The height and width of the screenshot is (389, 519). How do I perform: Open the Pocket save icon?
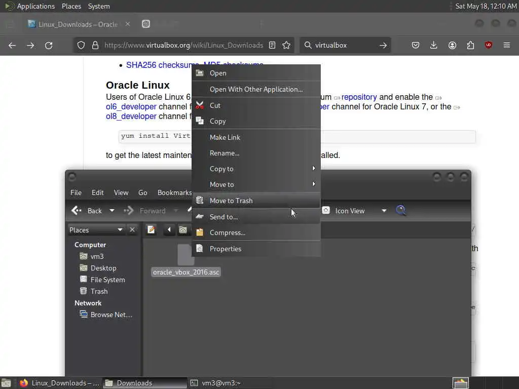(416, 45)
